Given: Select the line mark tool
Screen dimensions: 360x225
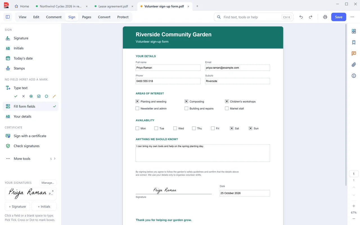Looking at the screenshot, I should 54,96.
